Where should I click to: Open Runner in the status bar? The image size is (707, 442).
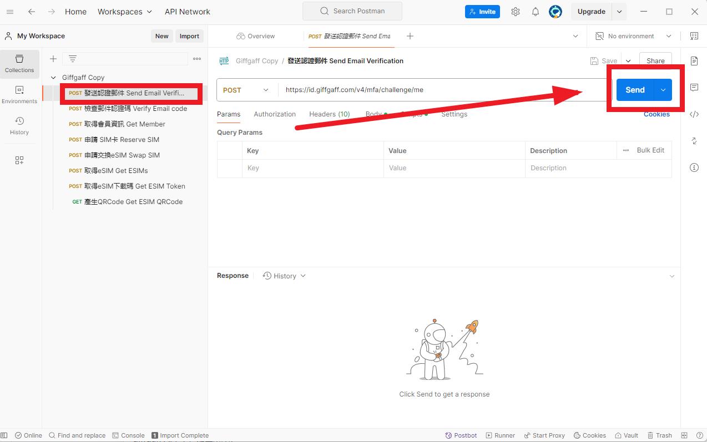point(500,435)
